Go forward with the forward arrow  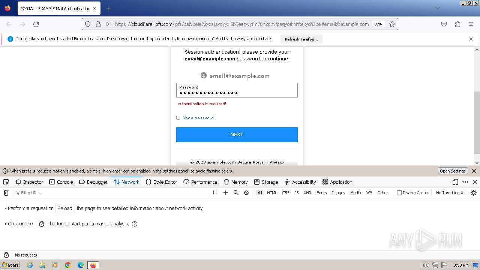tap(22, 24)
